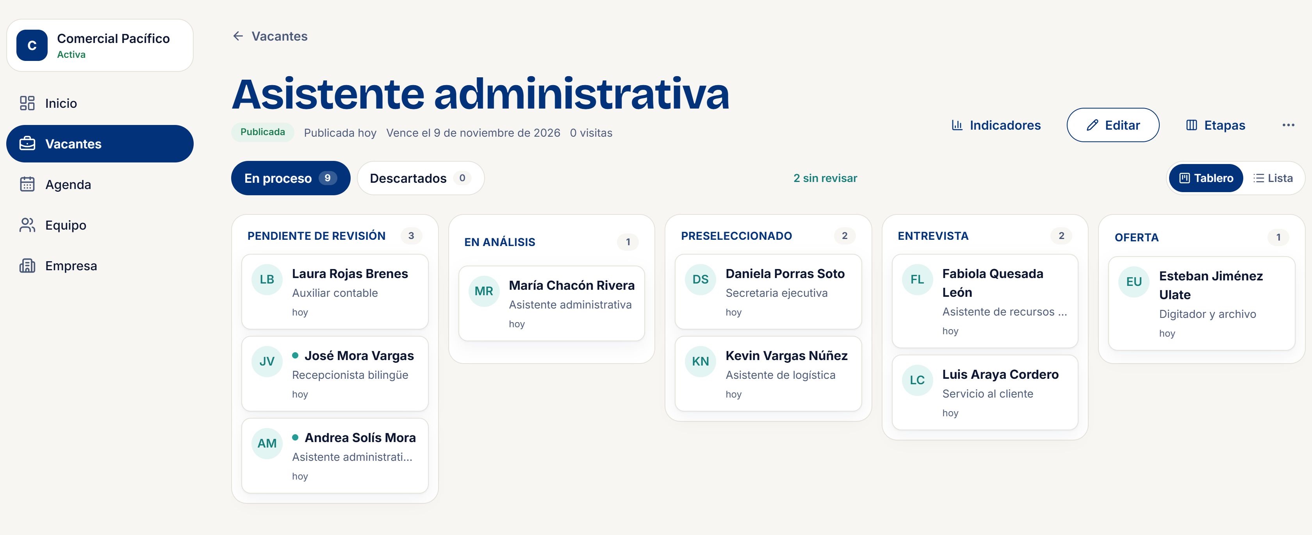1312x535 pixels.
Task: Open Laura Rojas Brenes candidate card
Action: (x=335, y=292)
